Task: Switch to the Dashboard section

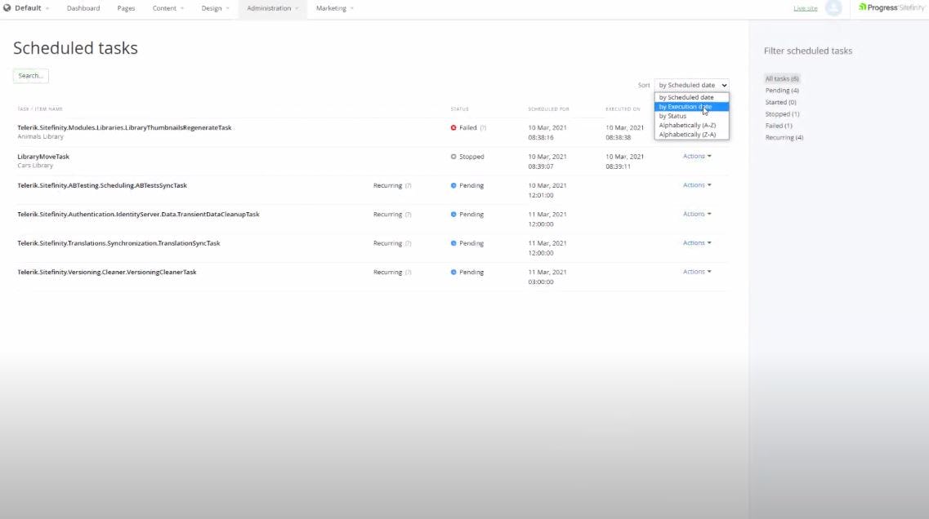Action: click(x=83, y=8)
